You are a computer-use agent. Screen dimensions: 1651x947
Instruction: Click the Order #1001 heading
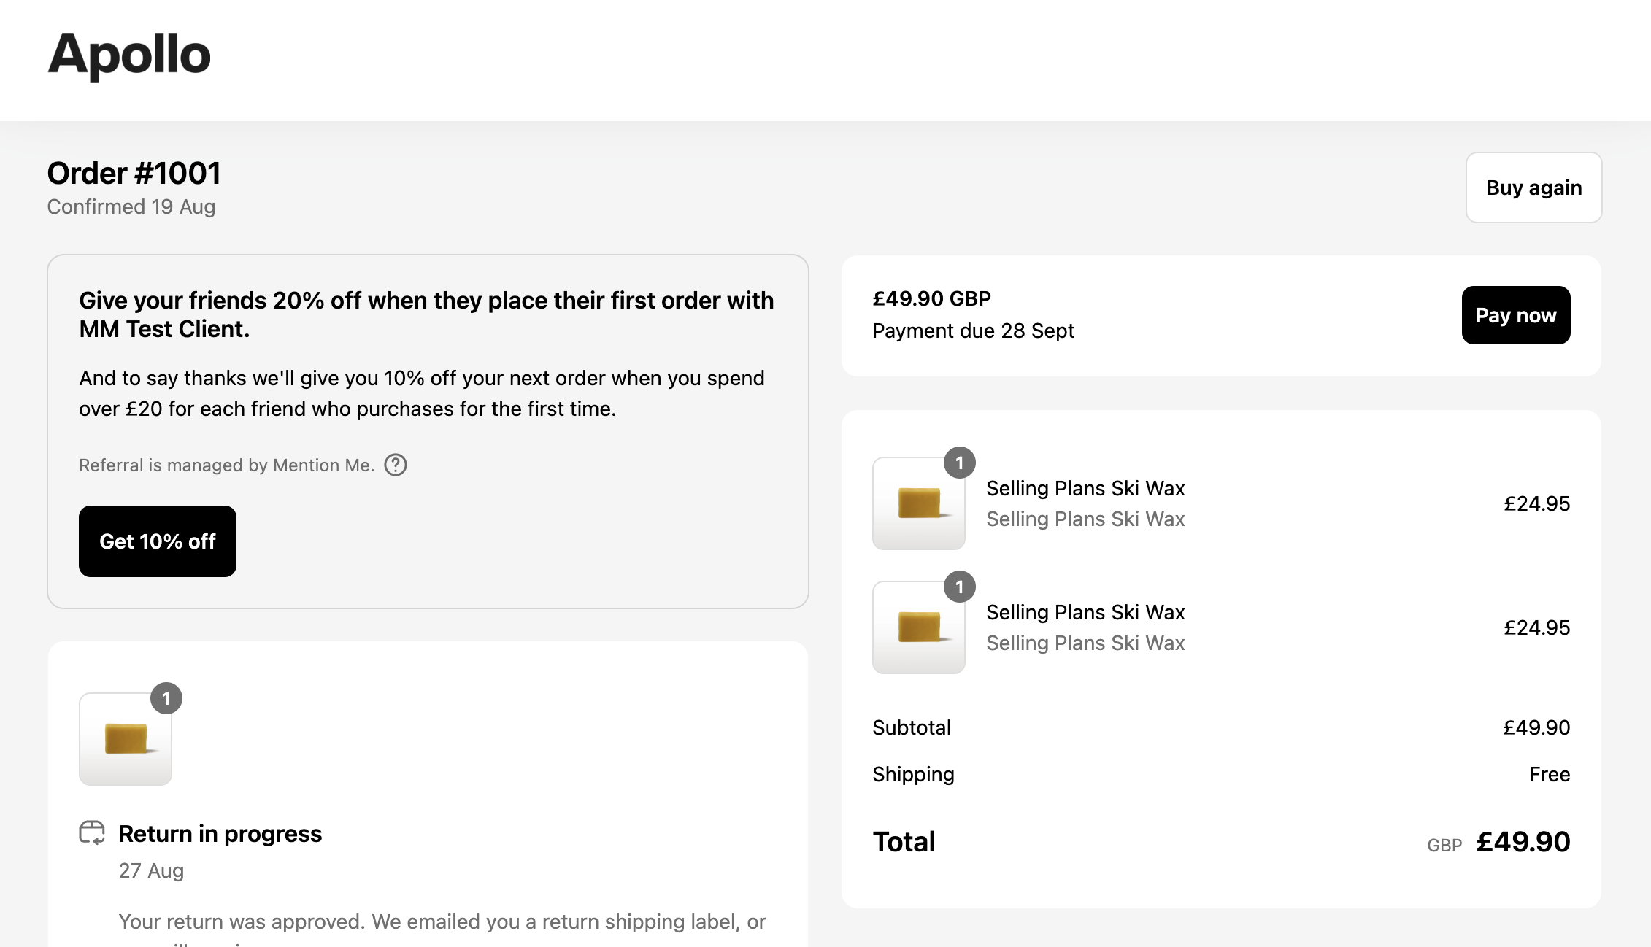[134, 173]
